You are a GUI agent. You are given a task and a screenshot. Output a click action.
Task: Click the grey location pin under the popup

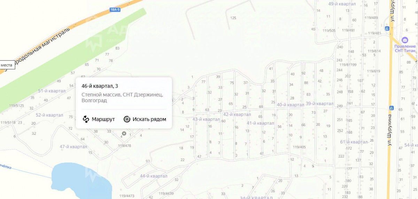click(124, 133)
